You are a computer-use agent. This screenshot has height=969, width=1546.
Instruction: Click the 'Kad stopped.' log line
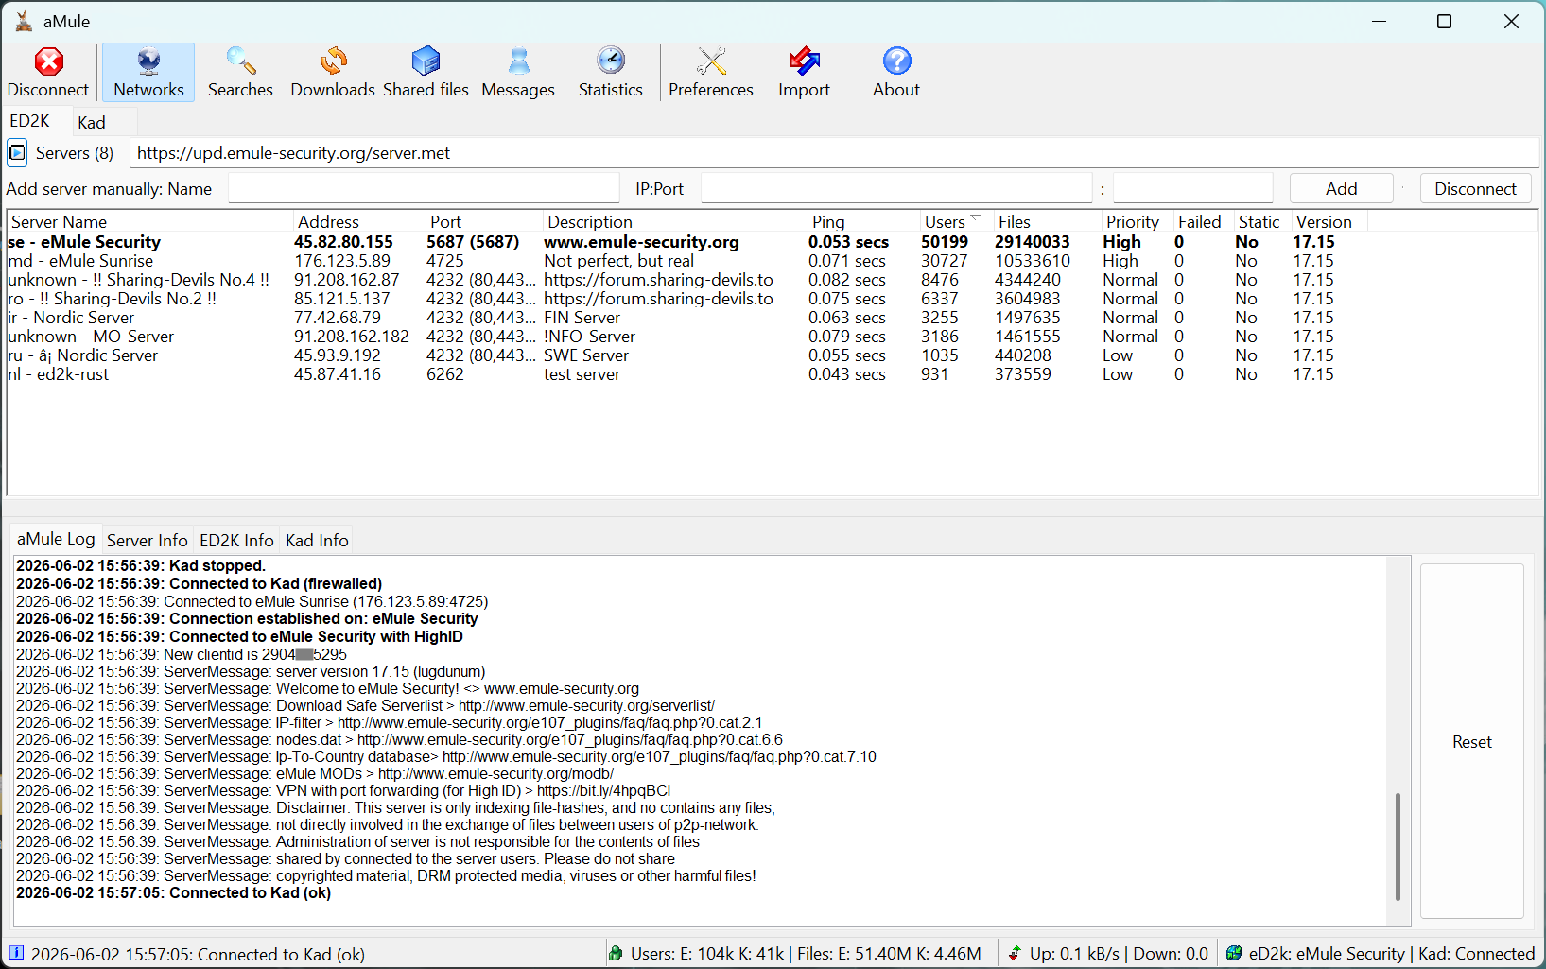[141, 565]
